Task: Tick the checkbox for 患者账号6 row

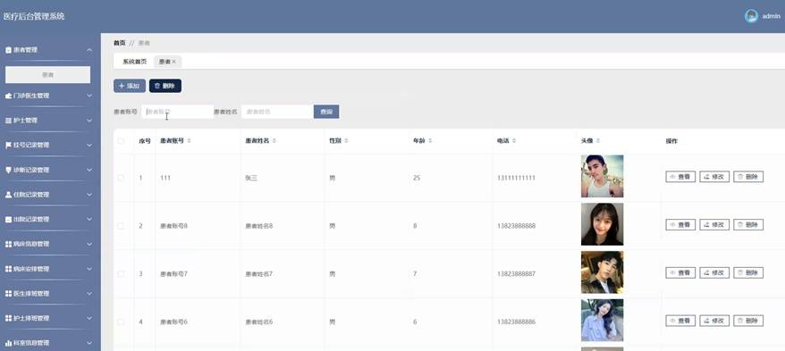Action: pyautogui.click(x=121, y=322)
